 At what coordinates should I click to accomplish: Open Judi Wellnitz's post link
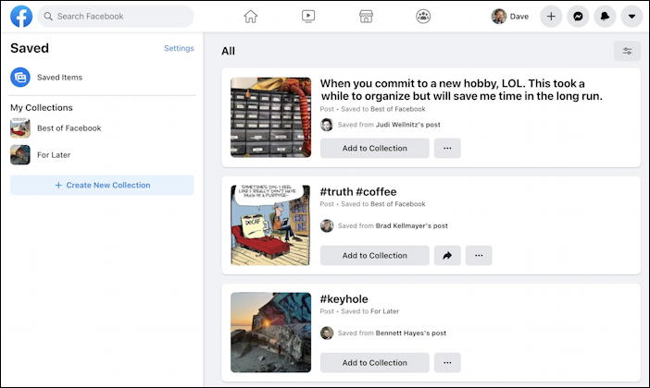408,125
